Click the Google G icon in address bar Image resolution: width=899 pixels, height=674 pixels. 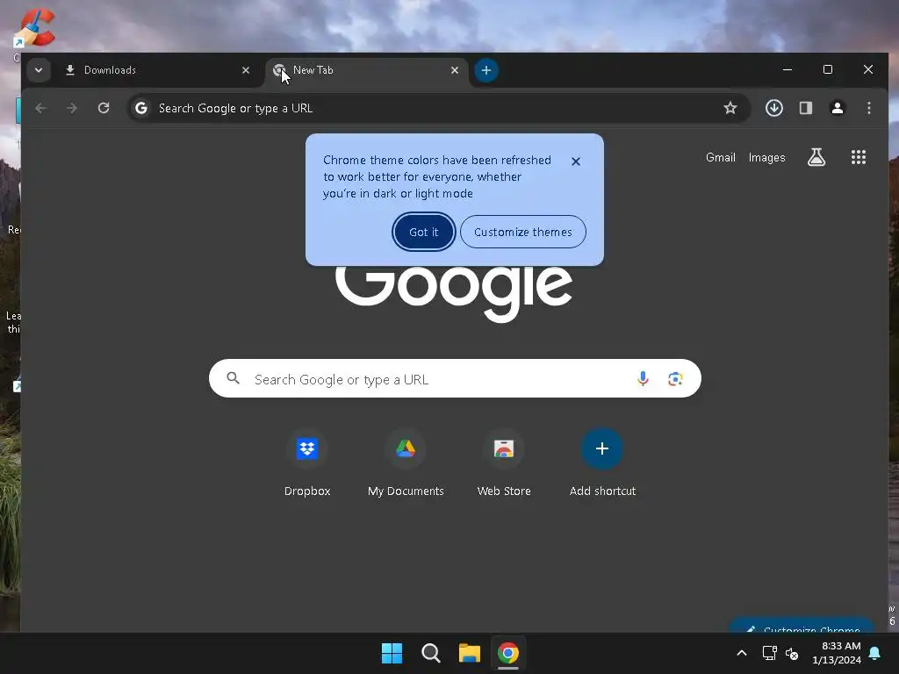pyautogui.click(x=141, y=108)
